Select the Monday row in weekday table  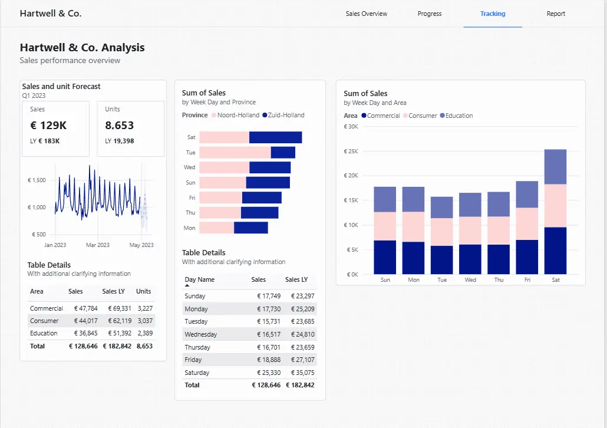tap(250, 309)
